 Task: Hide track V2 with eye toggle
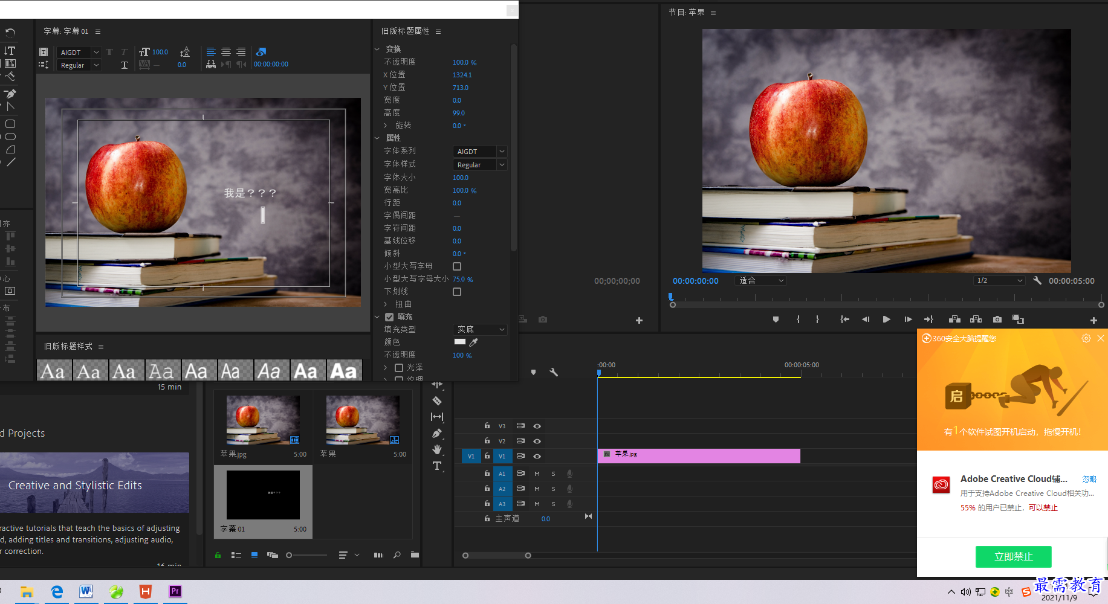pyautogui.click(x=537, y=442)
